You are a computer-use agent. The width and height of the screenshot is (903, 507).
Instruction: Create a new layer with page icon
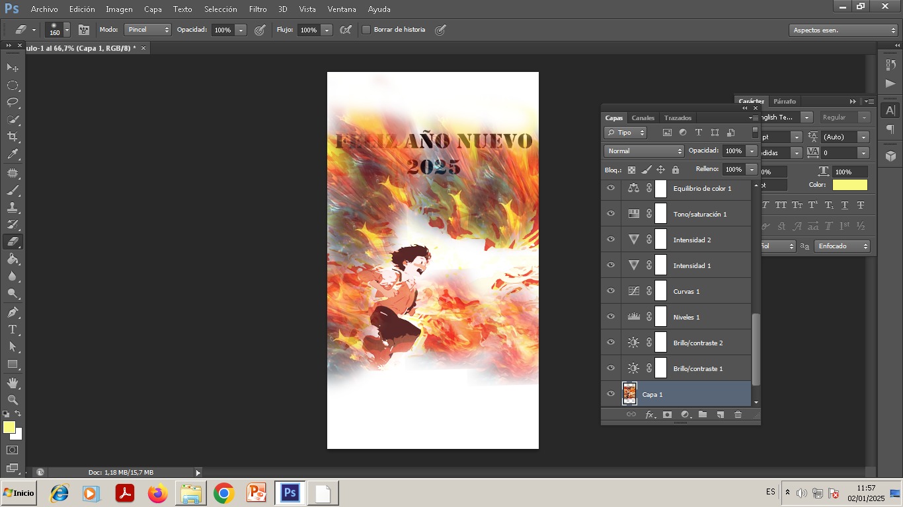[721, 415]
